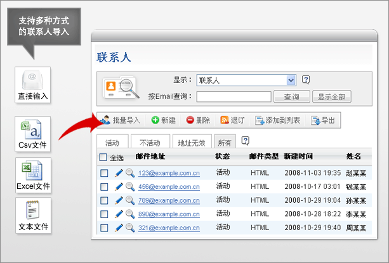
Task: Click the name 赵某某
Action: tap(356, 174)
